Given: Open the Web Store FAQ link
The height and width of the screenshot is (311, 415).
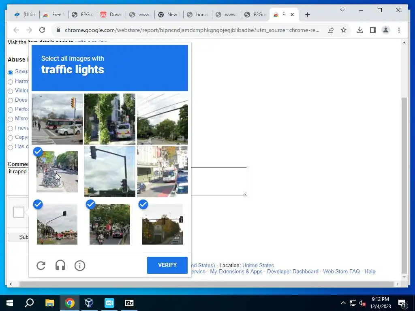Looking at the screenshot, I should 341,272.
